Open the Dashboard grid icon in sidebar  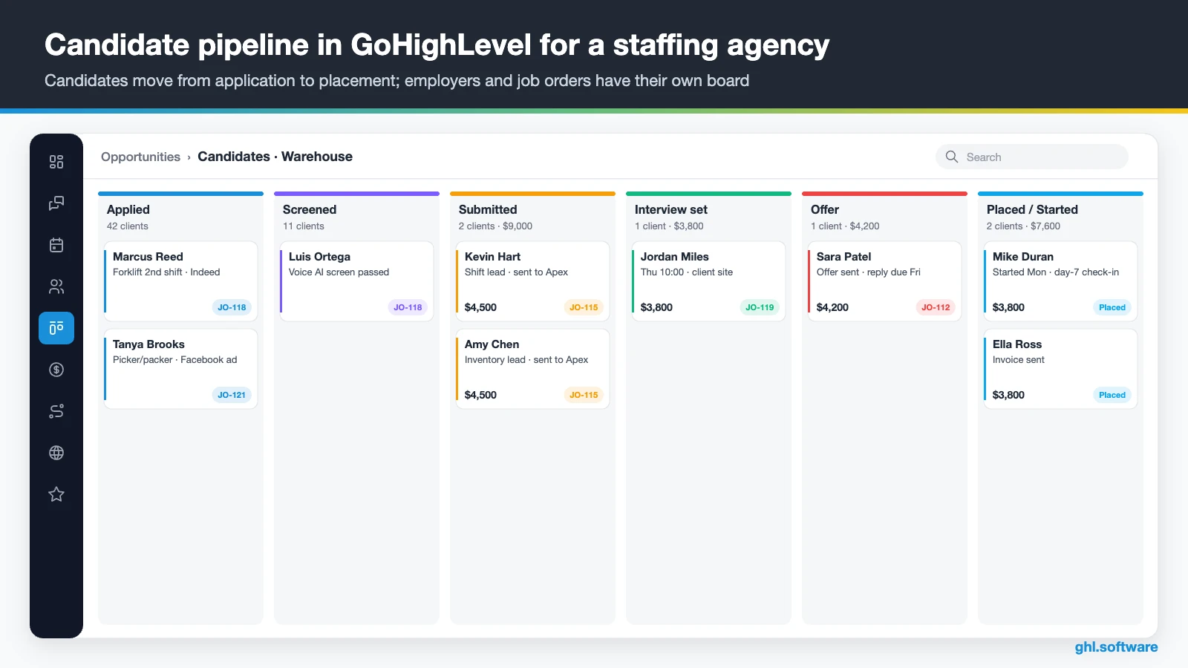[56, 162]
